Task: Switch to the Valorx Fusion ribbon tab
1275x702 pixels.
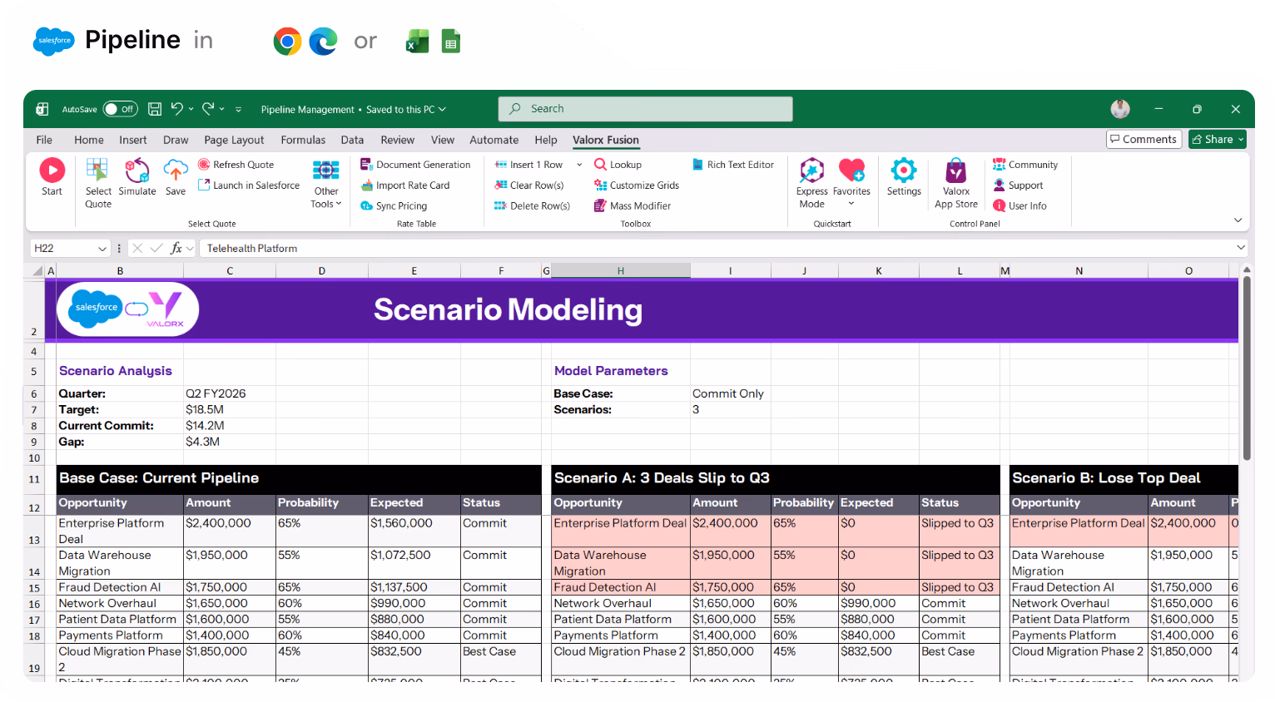Action: click(x=605, y=140)
